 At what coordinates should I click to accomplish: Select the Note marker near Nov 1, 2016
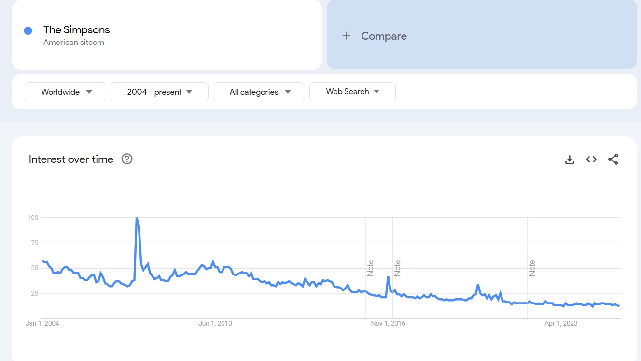point(397,268)
